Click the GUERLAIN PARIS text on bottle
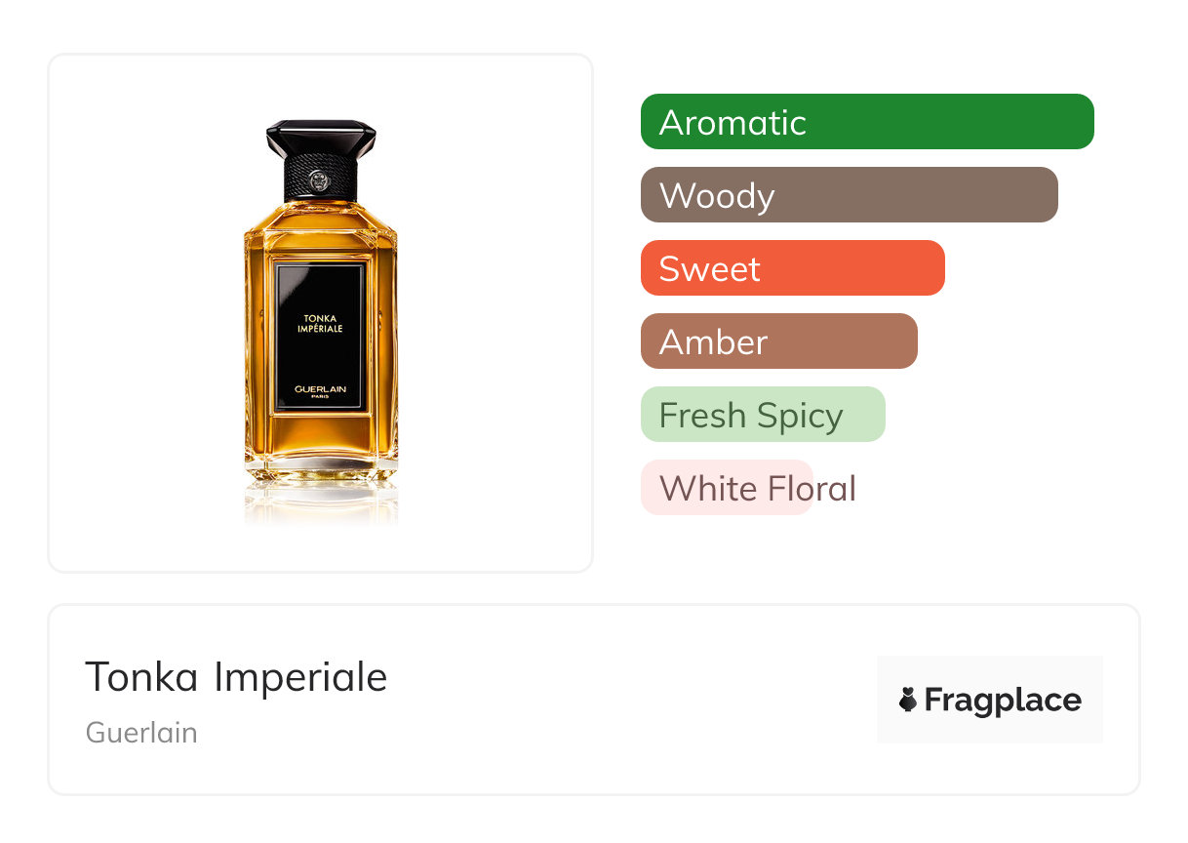 pyautogui.click(x=321, y=392)
